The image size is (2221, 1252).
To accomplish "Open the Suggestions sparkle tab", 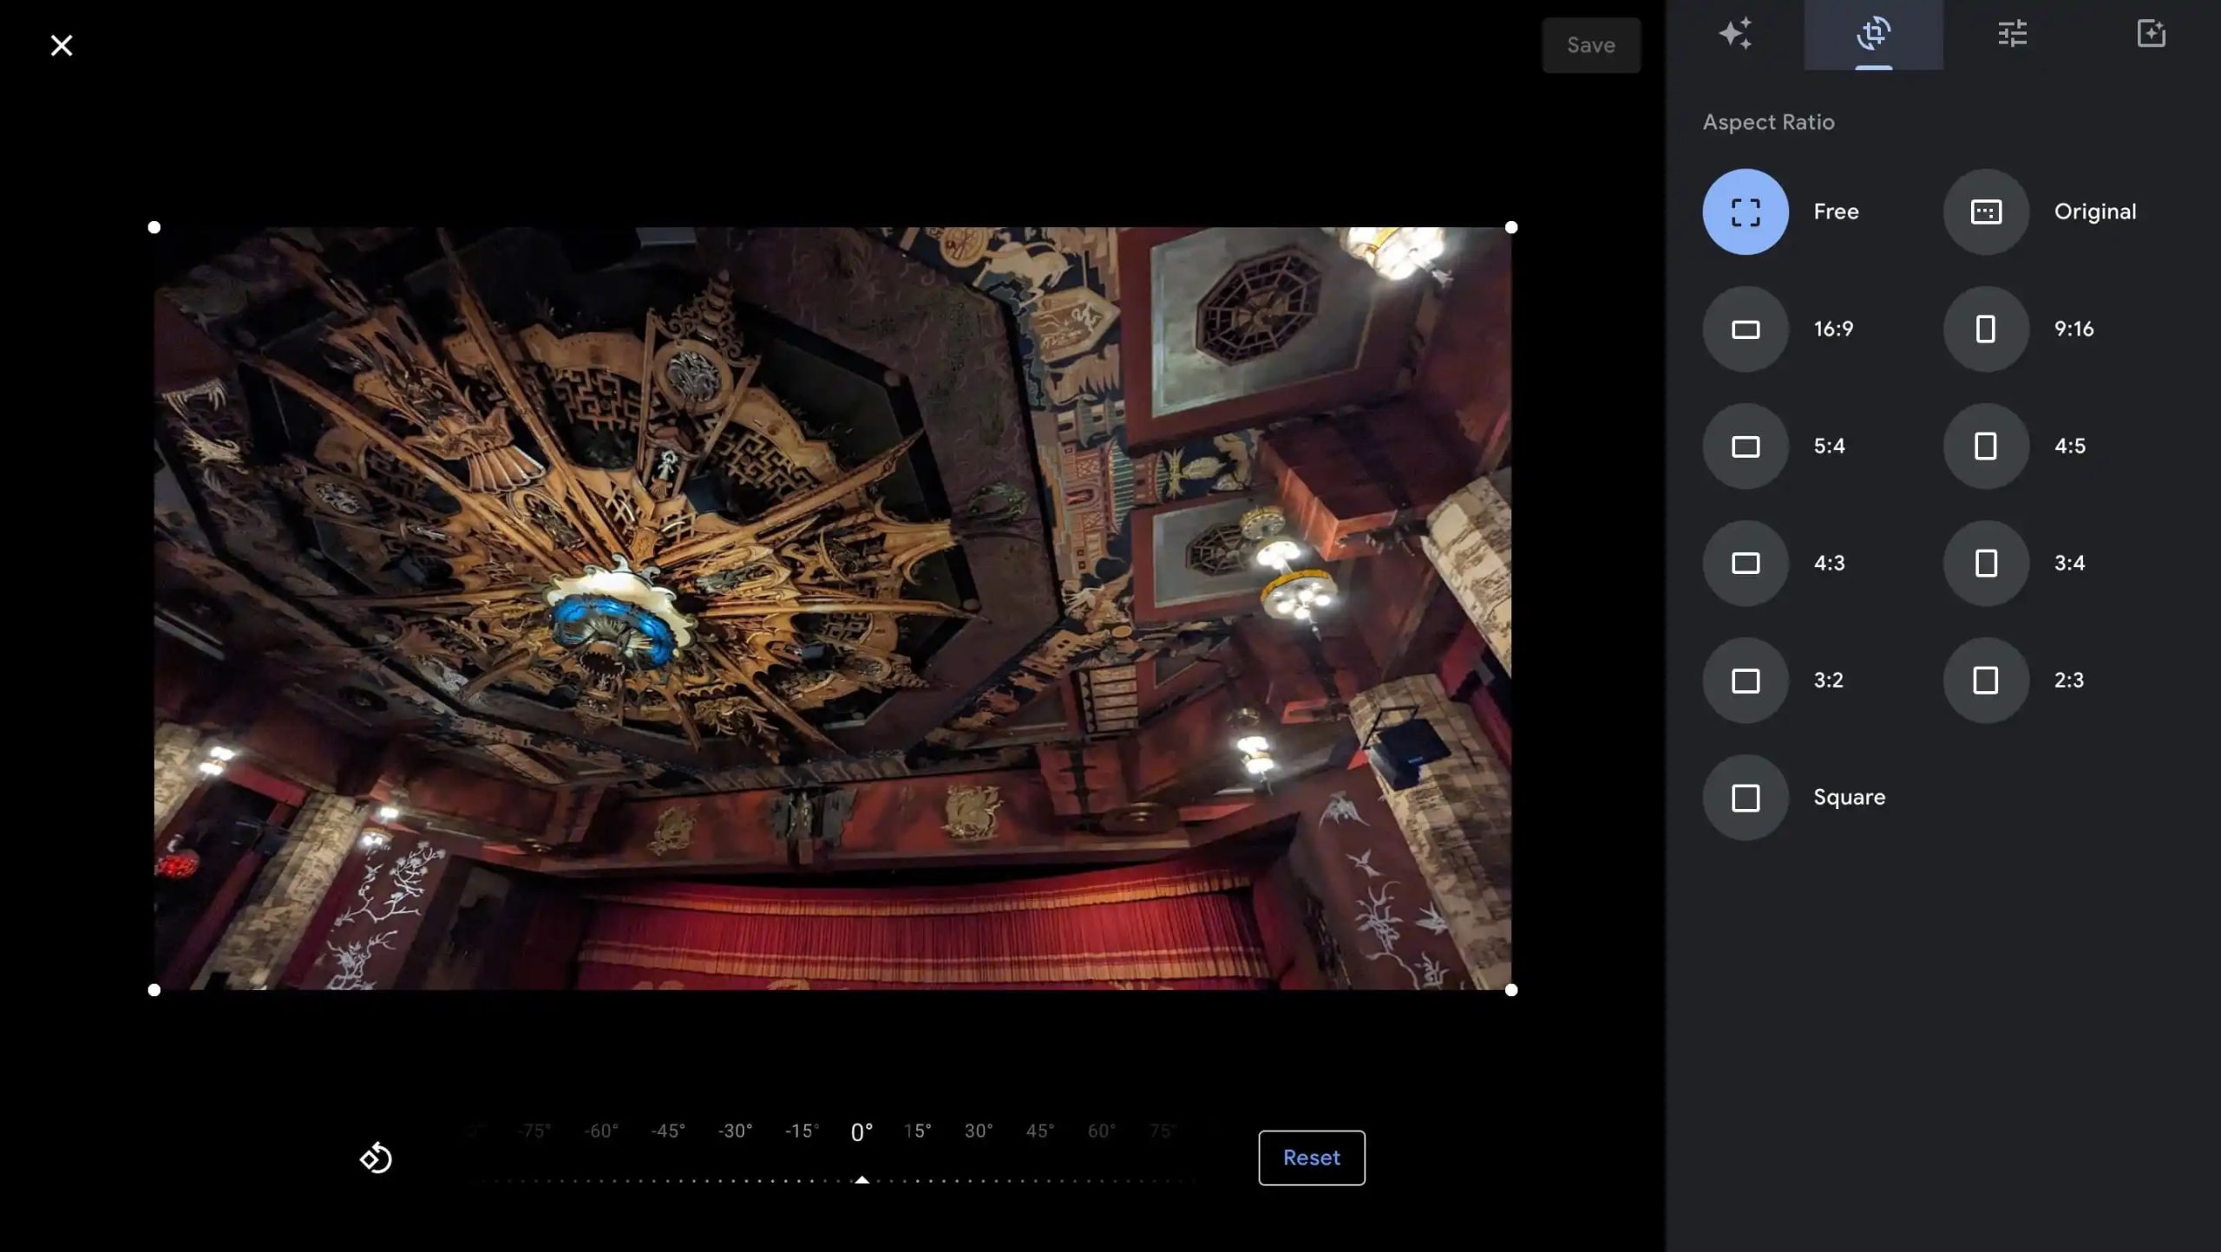I will (1735, 35).
